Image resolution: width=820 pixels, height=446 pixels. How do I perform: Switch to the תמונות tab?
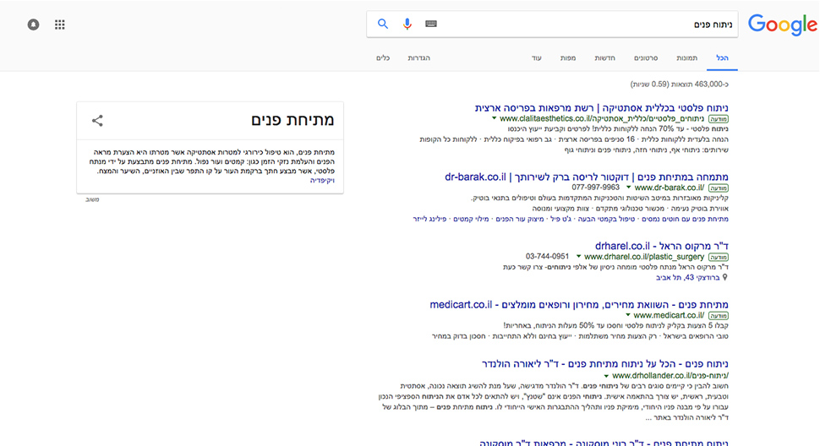tap(686, 58)
